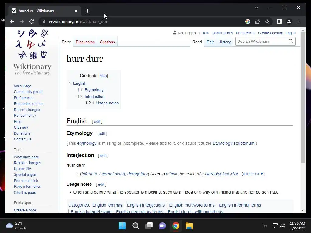
Task: Click the Wiktionary search magnifier icon
Action: [291, 41]
